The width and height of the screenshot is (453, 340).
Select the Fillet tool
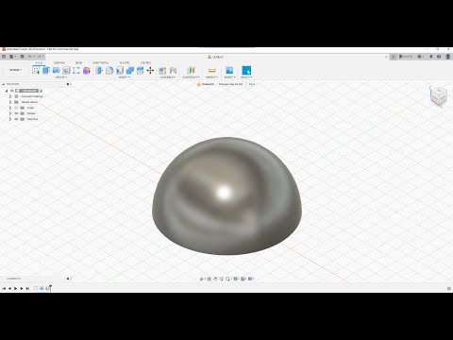109,70
